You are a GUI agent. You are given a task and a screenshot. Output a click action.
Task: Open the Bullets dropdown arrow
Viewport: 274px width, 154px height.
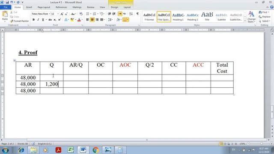point(91,14)
